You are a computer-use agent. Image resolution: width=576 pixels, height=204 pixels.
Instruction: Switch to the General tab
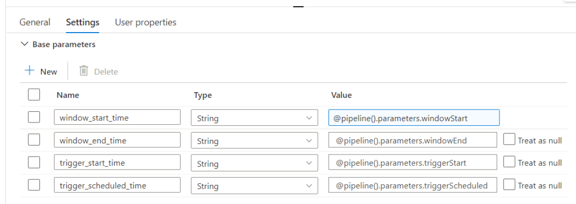pos(35,22)
